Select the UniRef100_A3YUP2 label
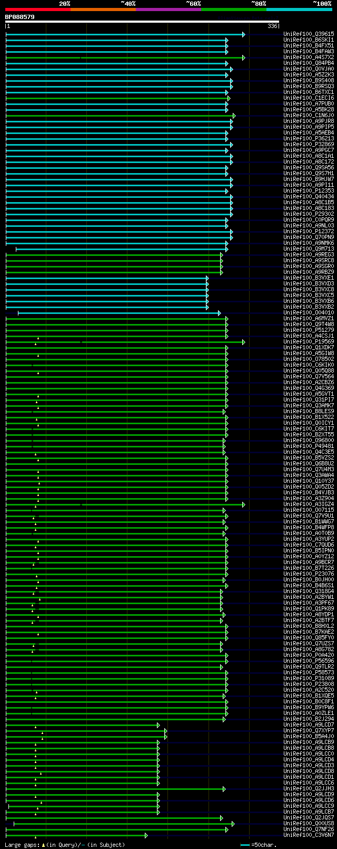This screenshot has height=849, width=337. [x=309, y=539]
